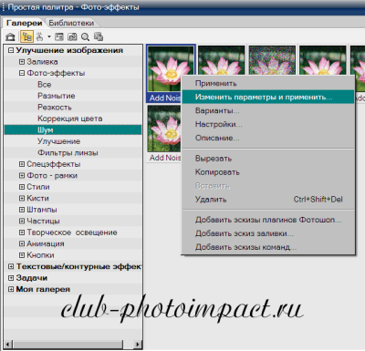Click the tree panel horizontal scrollbar thumb
Viewport: 365px width, 351px height.
[x=68, y=345]
